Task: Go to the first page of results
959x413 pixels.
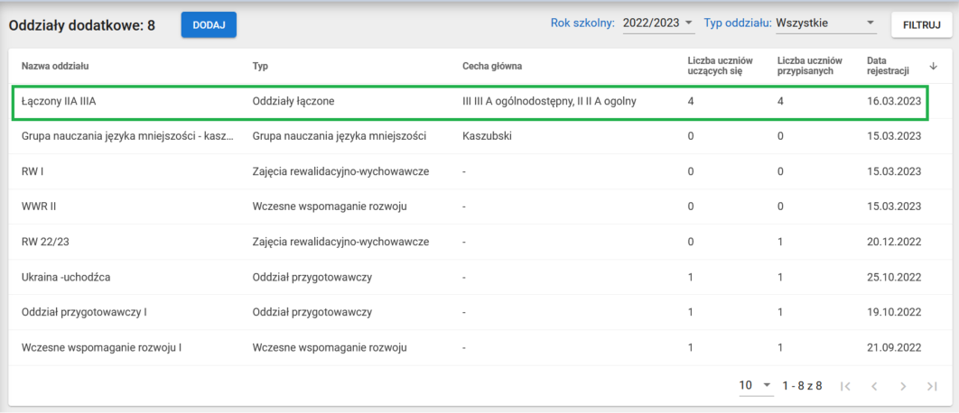Action: tap(845, 386)
